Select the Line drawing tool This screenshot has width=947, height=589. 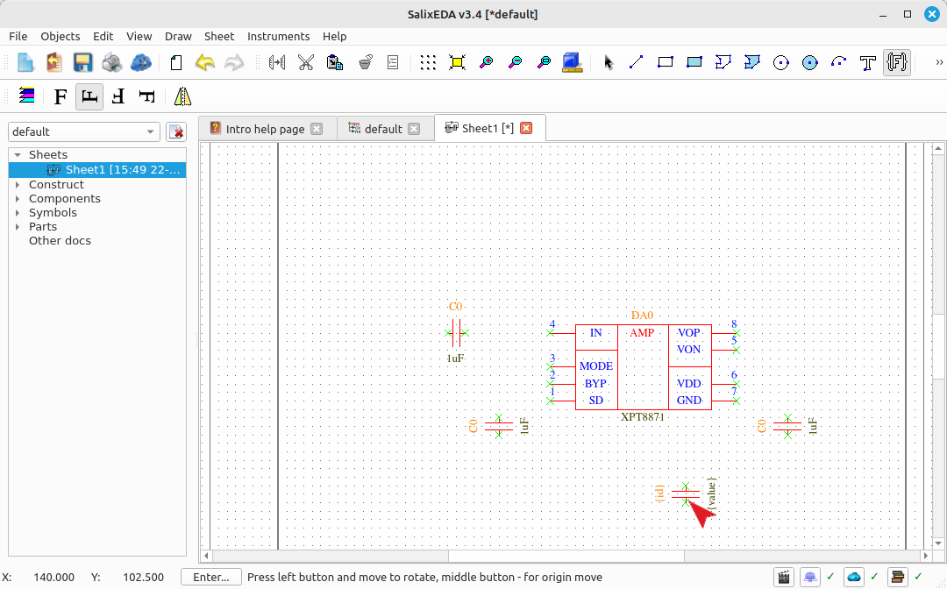pos(636,62)
